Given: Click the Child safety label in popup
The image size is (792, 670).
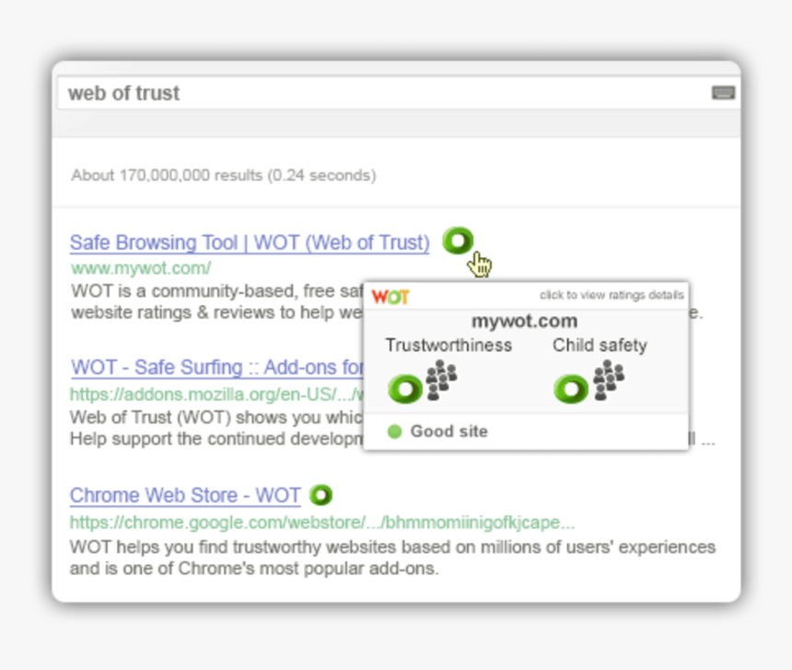Looking at the screenshot, I should coord(600,345).
